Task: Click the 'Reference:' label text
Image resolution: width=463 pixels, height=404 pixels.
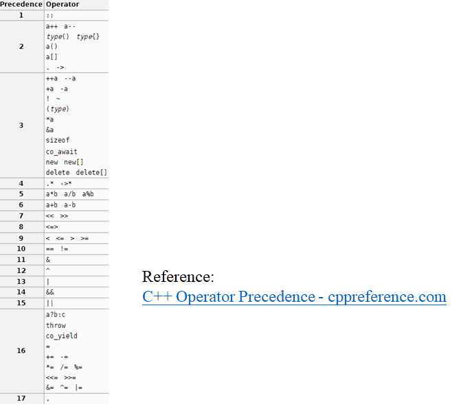Action: (178, 276)
